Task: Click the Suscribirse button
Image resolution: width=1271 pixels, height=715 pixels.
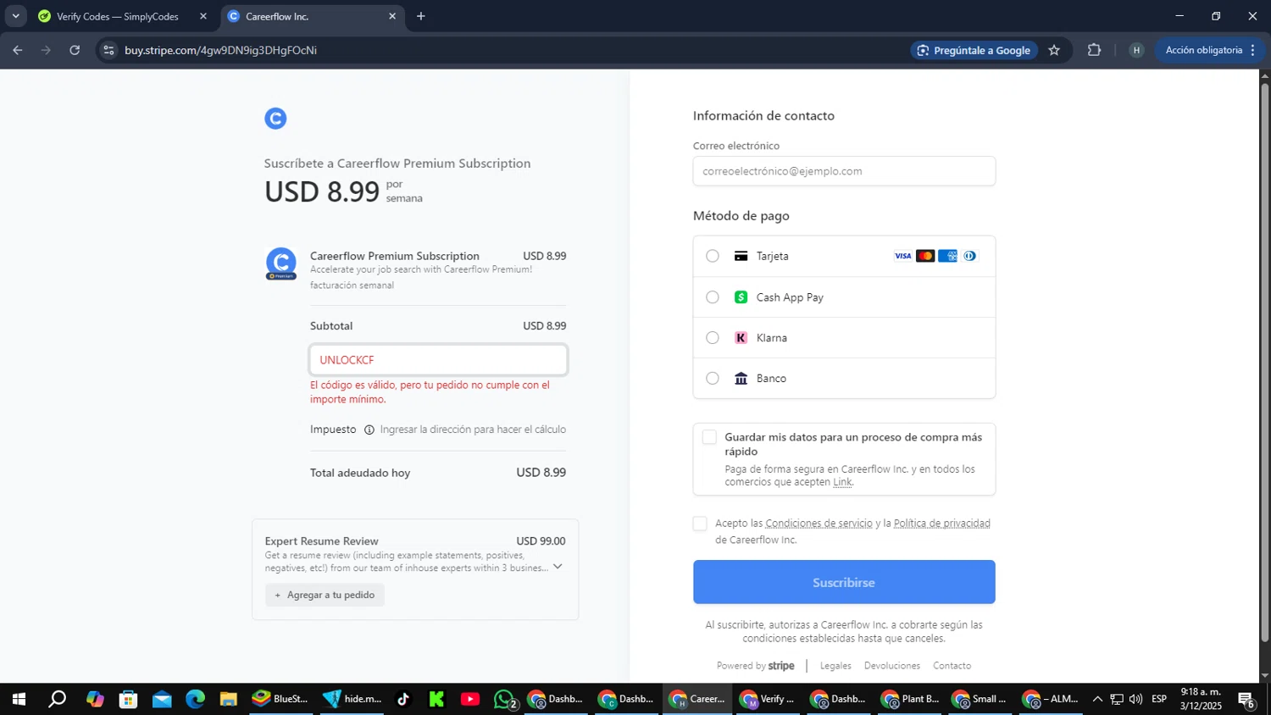Action: (x=844, y=582)
